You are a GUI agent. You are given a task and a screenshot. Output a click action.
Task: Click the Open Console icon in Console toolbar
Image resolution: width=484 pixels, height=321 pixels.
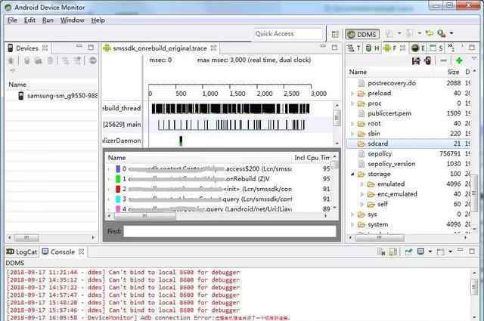[x=440, y=252]
